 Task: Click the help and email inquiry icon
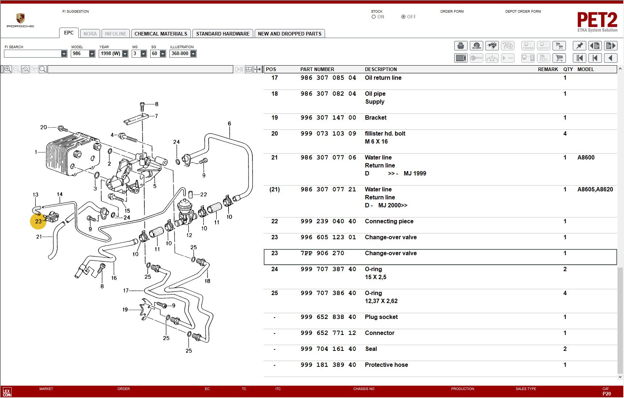click(508, 46)
